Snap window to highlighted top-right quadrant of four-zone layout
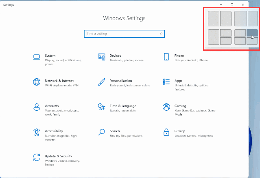 [x=252, y=33]
